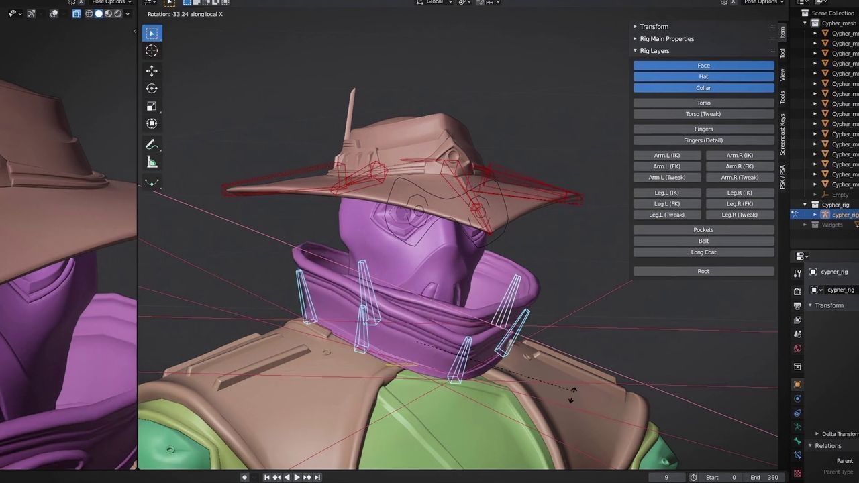Open the Tool properties tab icon
The image size is (859, 483).
797,274
